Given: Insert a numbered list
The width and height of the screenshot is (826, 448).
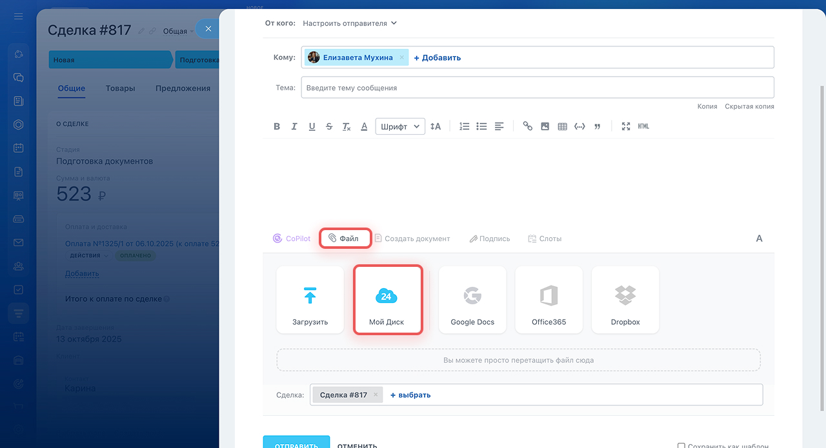Looking at the screenshot, I should click(x=464, y=126).
